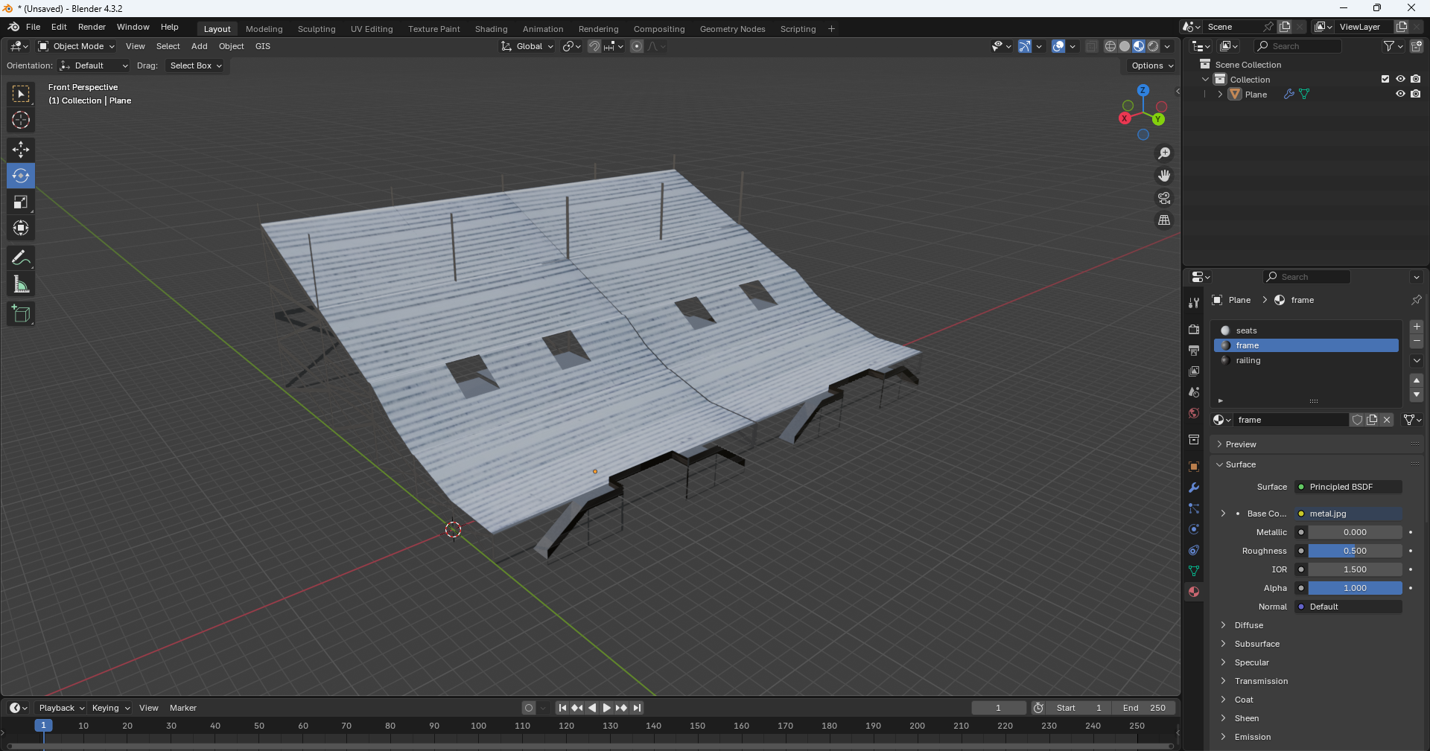Click the End frame field
Image resolution: width=1430 pixels, height=751 pixels.
click(1144, 708)
